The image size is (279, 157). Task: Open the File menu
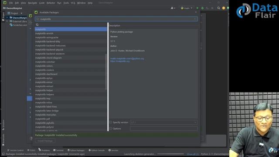[x=11, y=3]
